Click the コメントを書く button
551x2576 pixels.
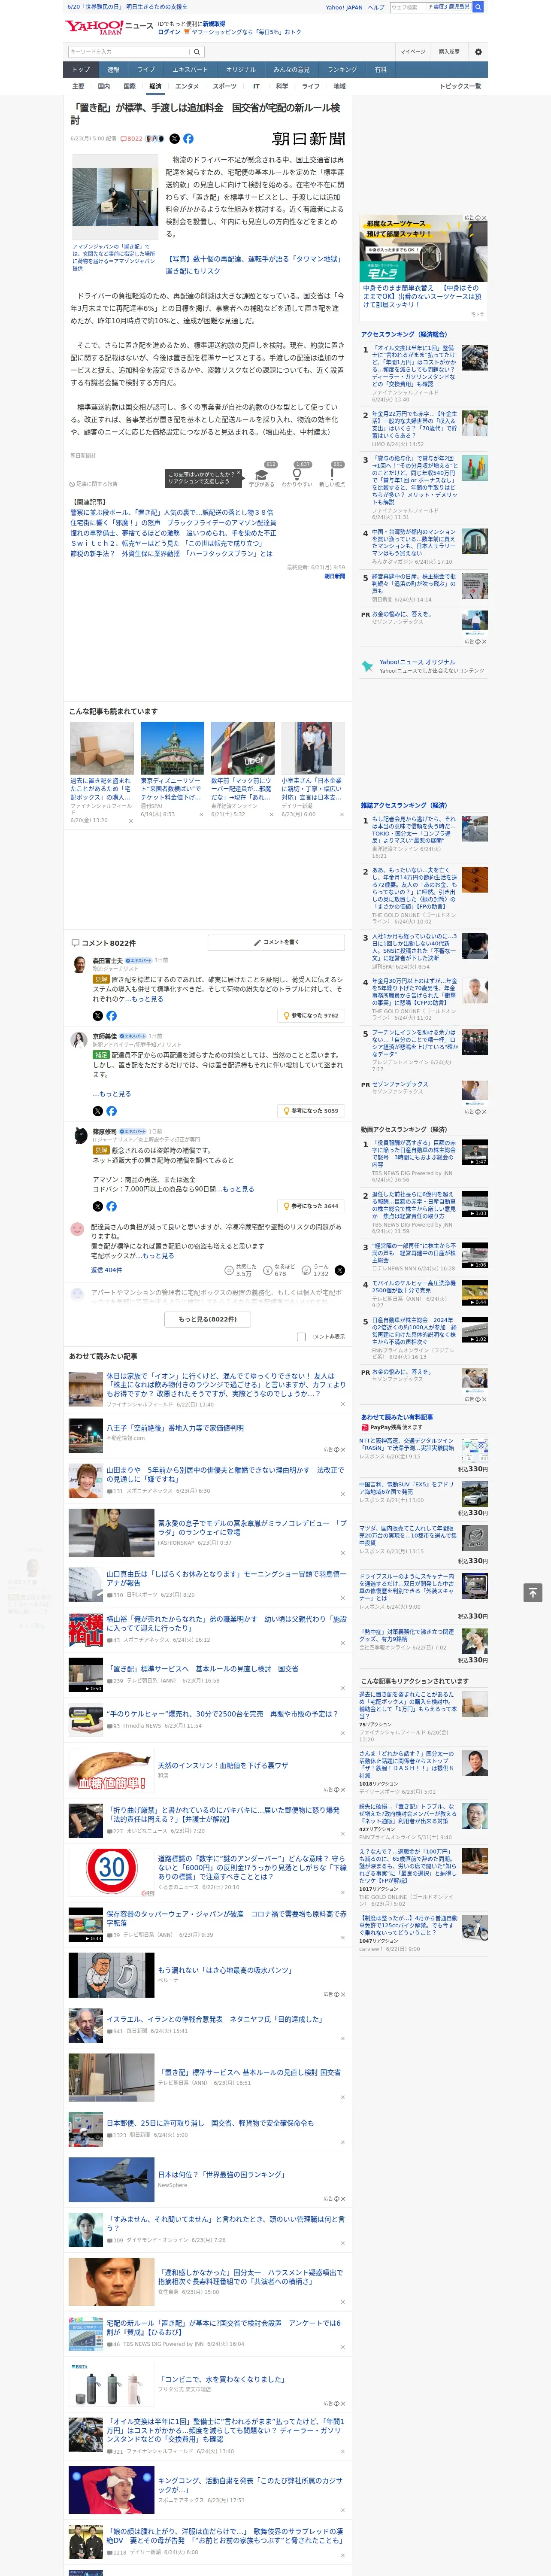coord(276,942)
